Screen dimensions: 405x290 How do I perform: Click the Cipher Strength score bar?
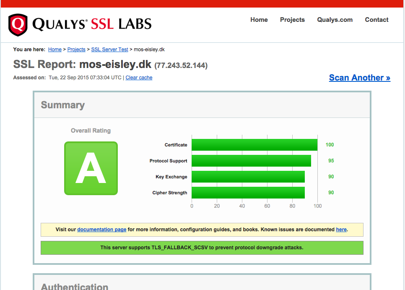pos(248,193)
